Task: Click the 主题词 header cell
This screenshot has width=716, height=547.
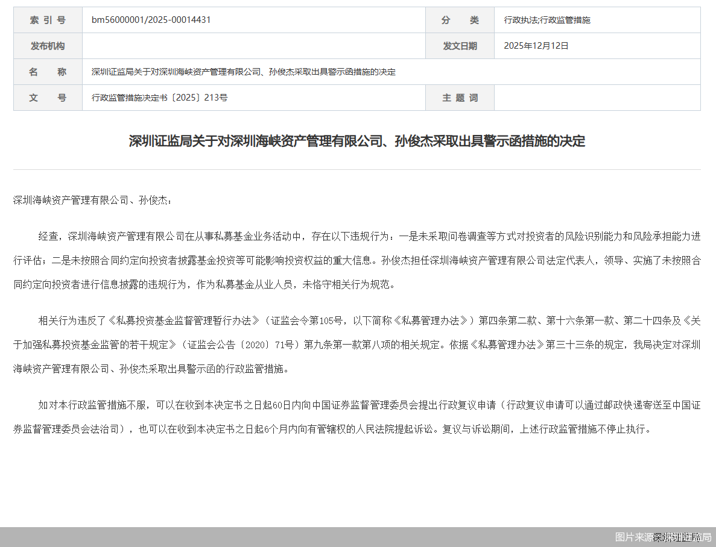Action: click(x=460, y=97)
